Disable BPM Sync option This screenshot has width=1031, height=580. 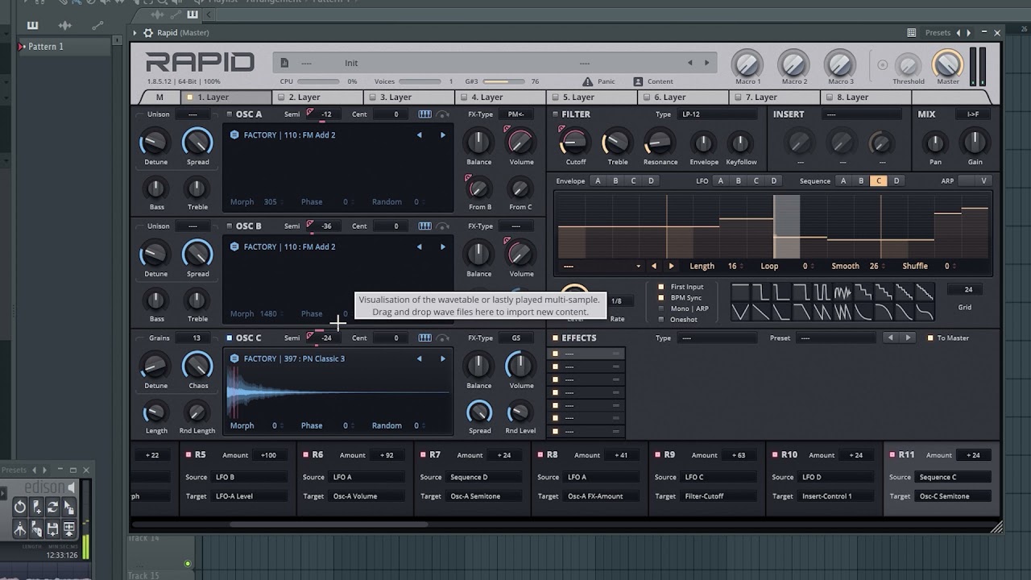(661, 298)
